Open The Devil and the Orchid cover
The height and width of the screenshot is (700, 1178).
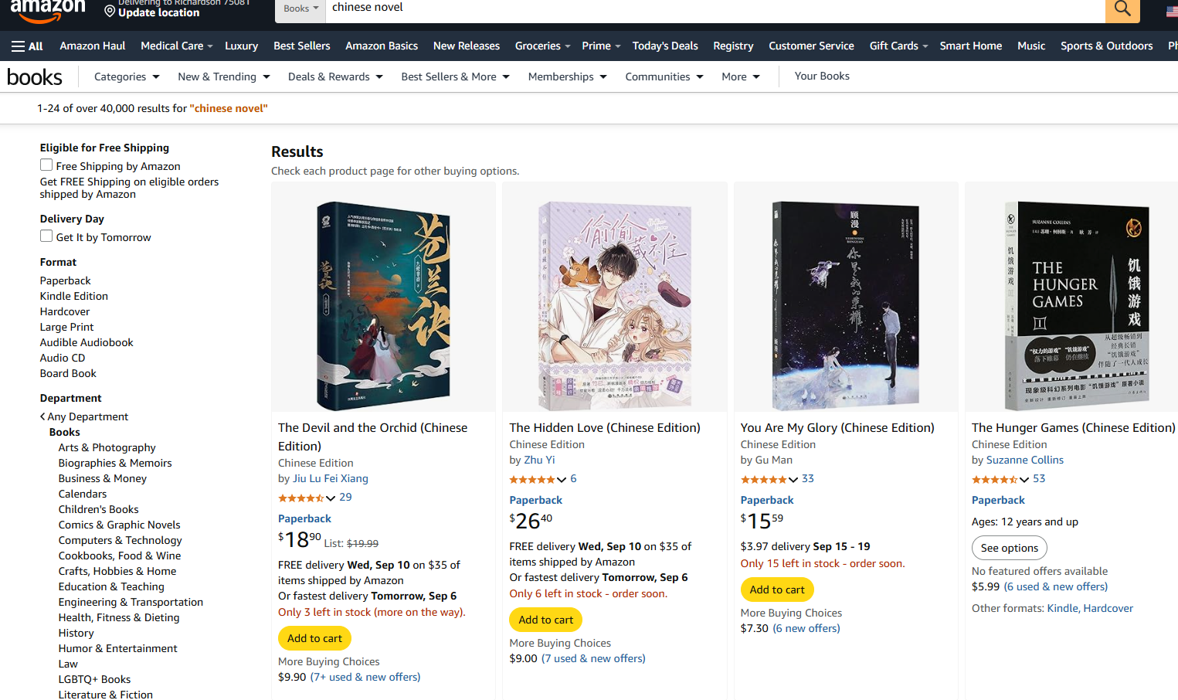coord(383,304)
